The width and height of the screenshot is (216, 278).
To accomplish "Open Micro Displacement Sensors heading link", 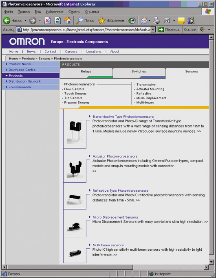I will (x=115, y=217).
